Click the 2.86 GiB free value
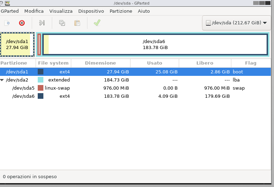274x187 pixels. point(220,72)
